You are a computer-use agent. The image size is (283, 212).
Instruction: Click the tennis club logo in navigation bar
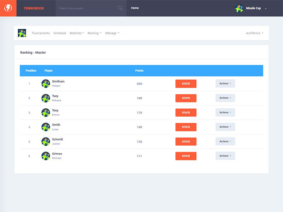click(23, 33)
